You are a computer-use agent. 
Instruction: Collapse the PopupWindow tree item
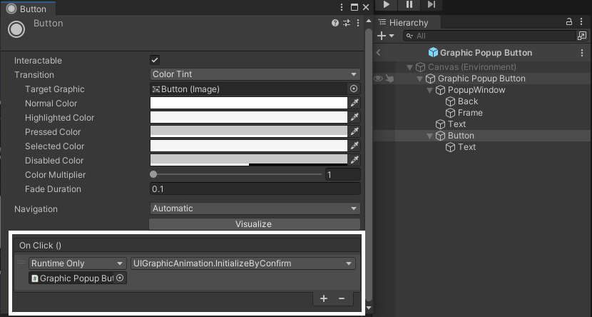tap(430, 90)
